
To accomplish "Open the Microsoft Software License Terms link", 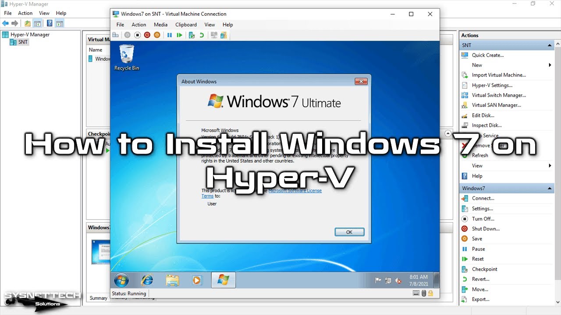I will click(295, 191).
